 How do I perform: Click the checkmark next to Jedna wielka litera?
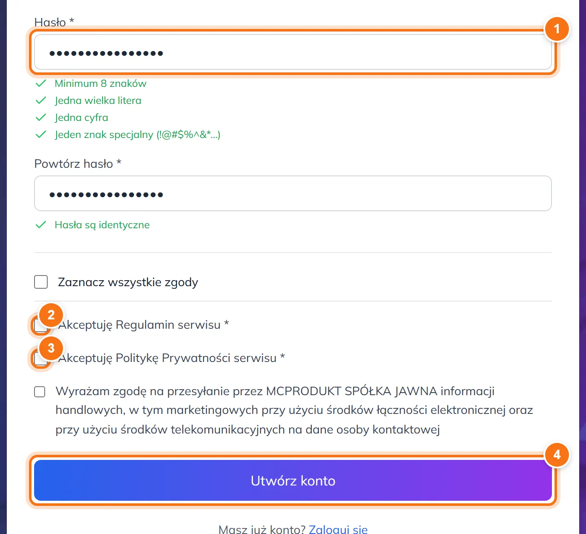click(41, 100)
